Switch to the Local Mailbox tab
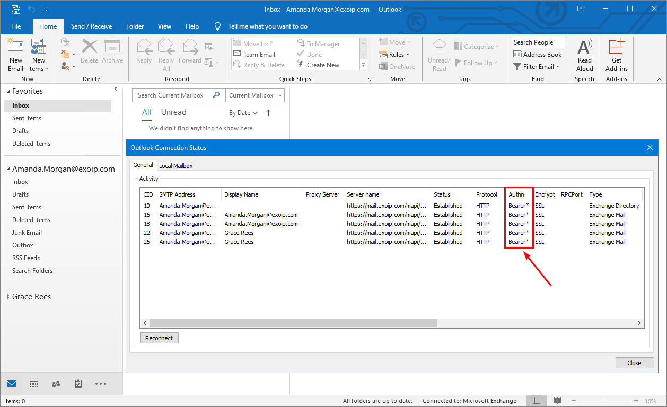667x407 pixels. coord(176,166)
